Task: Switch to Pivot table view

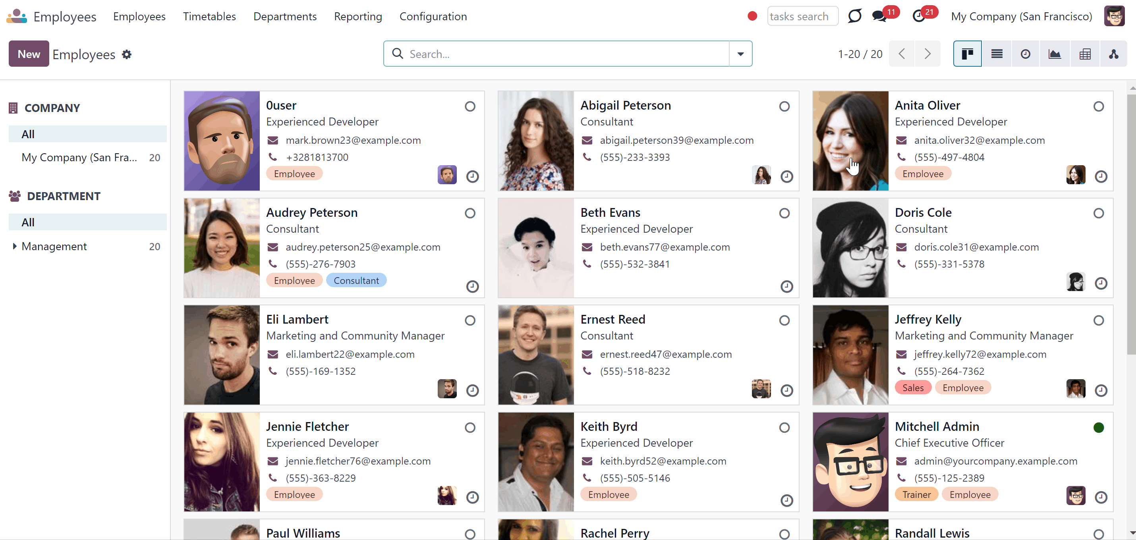Action: 1085,54
